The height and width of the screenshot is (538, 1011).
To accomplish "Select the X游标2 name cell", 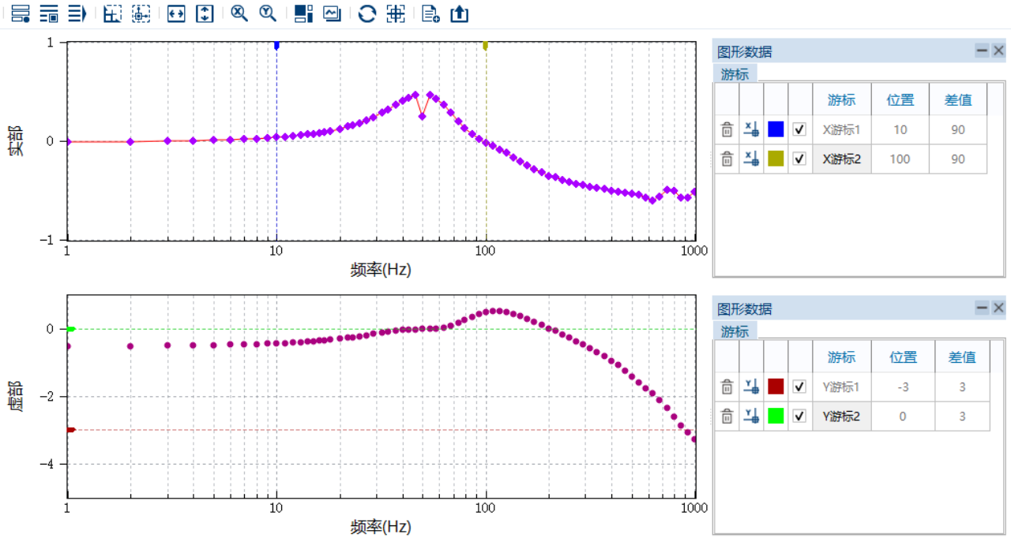I will pos(841,159).
